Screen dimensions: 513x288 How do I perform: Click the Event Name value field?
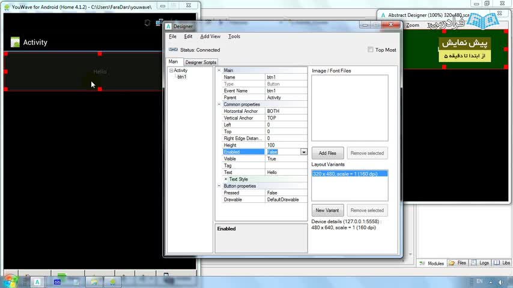[x=286, y=91]
